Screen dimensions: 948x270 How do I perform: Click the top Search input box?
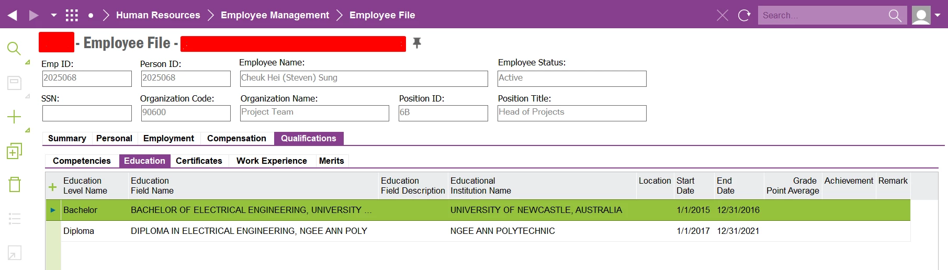pos(821,15)
